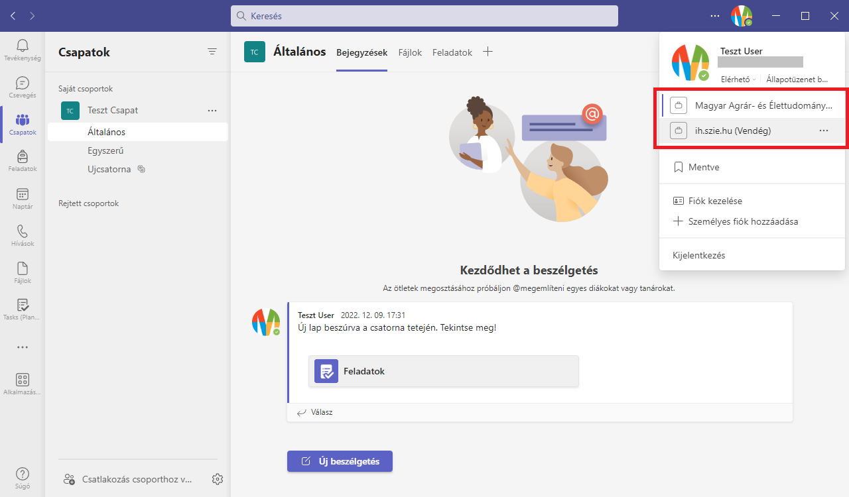Open the Feladatok assignments sidebar icon
Screen dimensions: 849x497
point(23,160)
